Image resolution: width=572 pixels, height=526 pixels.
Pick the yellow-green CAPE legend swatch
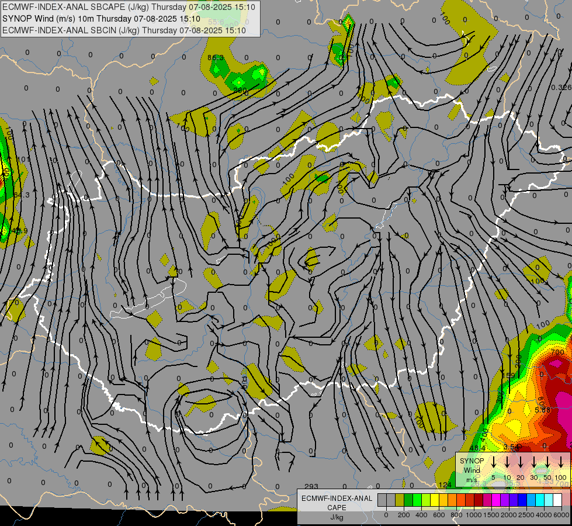426,500
